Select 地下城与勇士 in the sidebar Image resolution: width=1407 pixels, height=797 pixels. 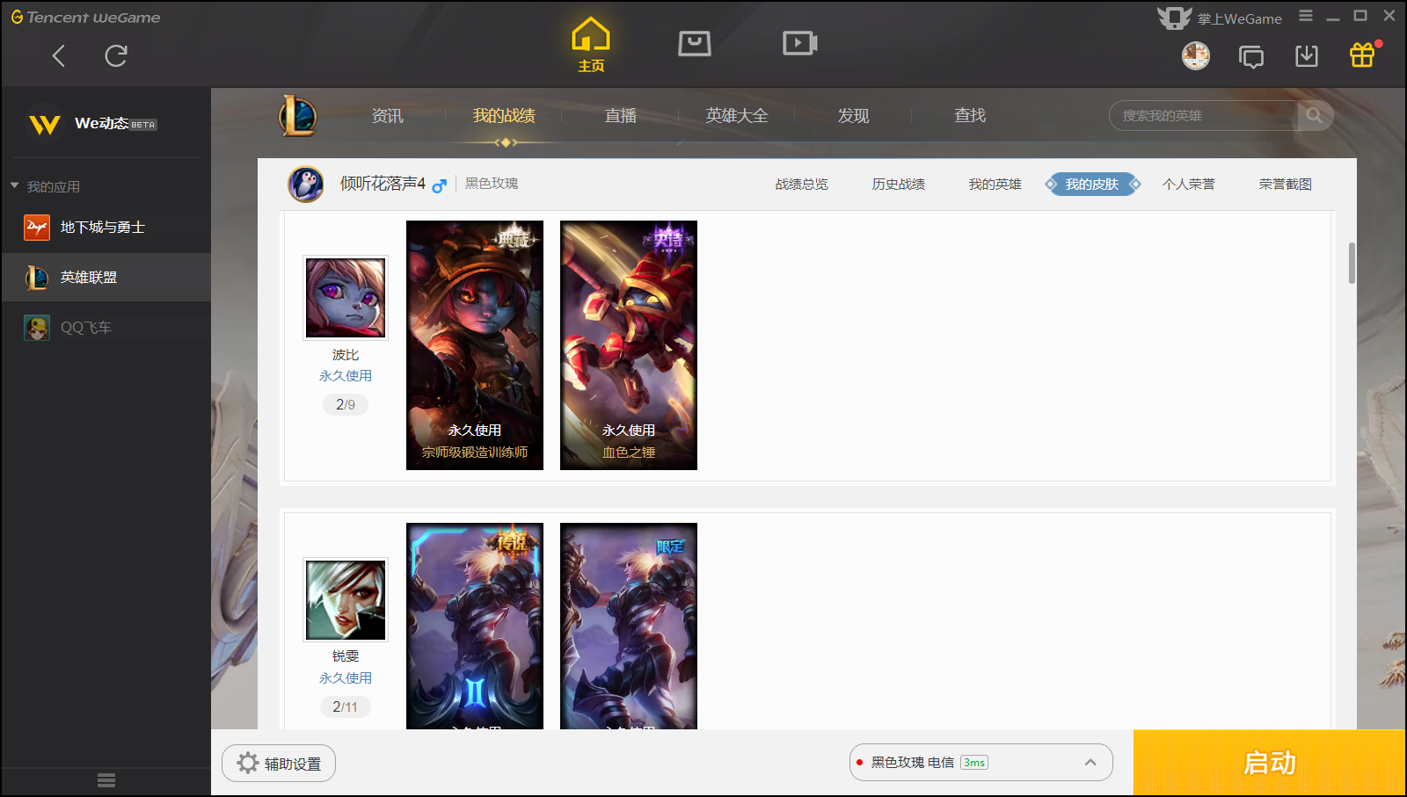pyautogui.click(x=106, y=228)
